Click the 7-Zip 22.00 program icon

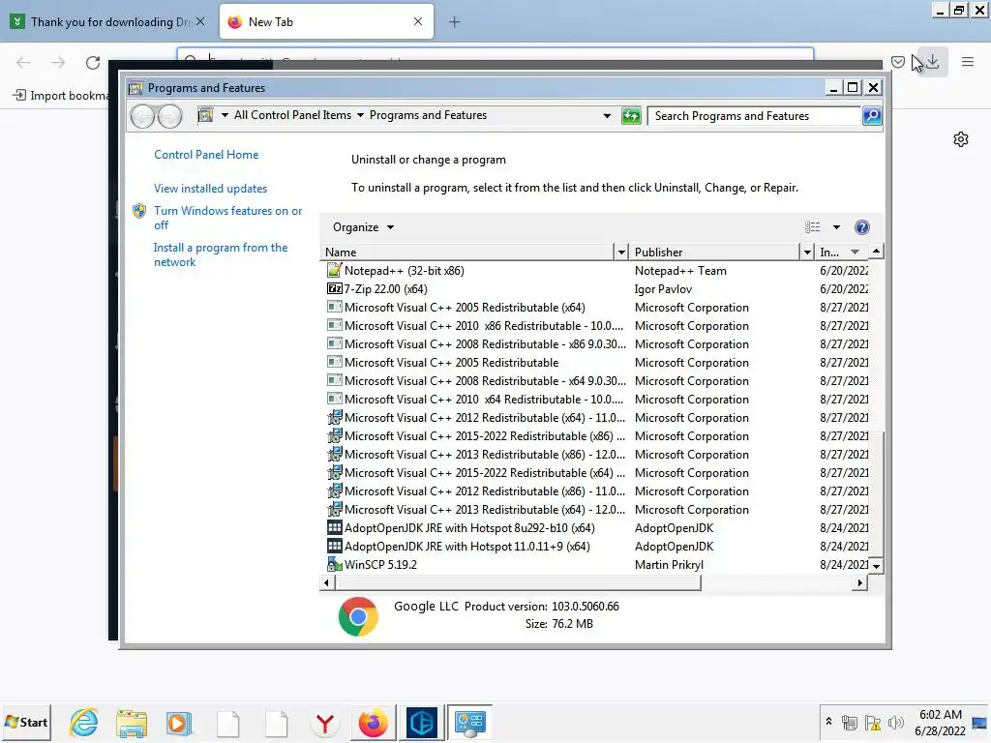[334, 288]
